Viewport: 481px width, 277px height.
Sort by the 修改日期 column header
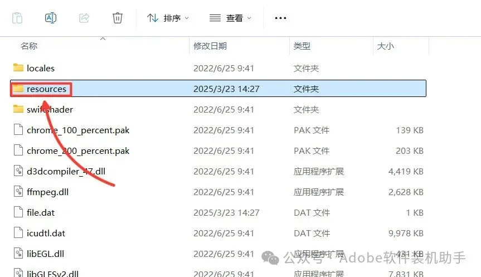pos(210,46)
